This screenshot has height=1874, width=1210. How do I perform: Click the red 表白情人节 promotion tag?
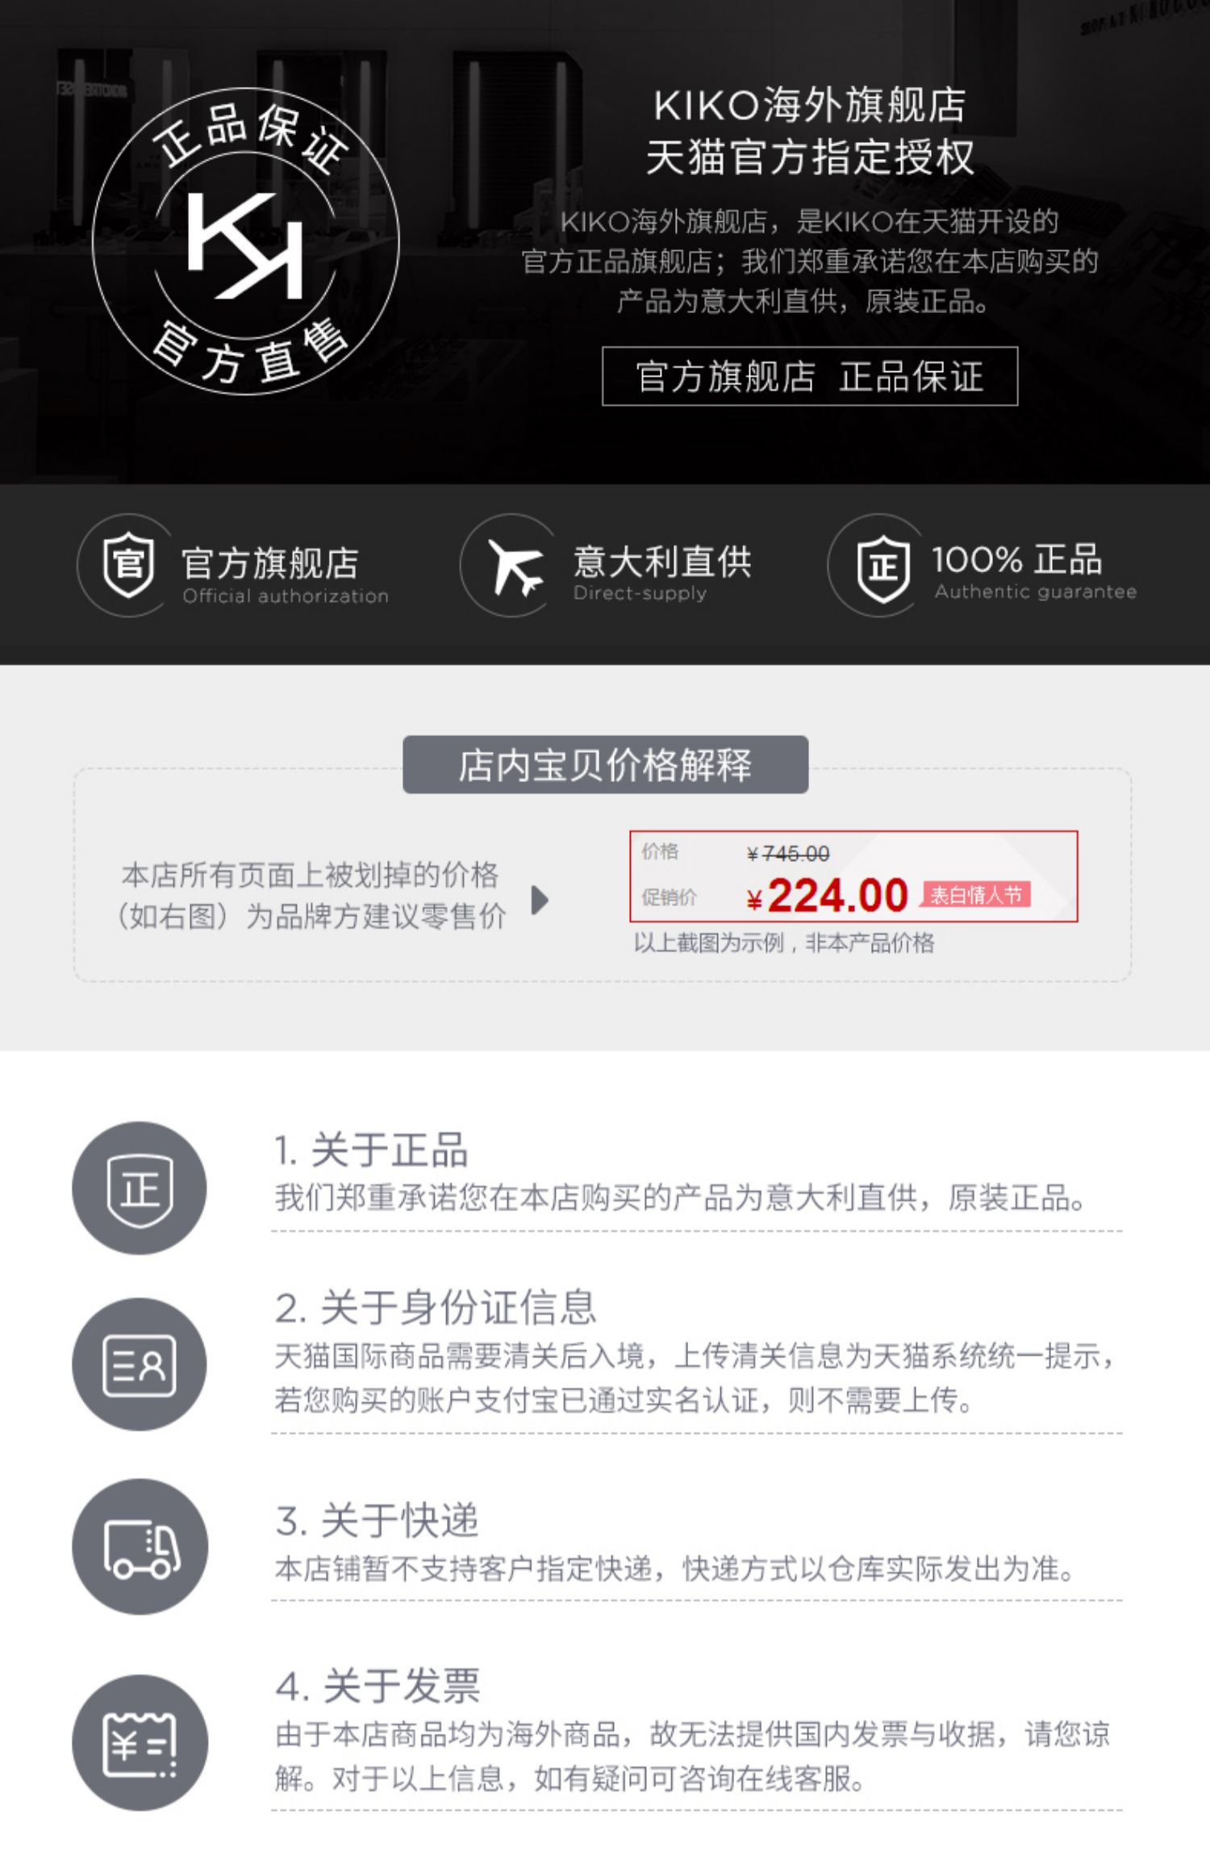click(x=976, y=895)
